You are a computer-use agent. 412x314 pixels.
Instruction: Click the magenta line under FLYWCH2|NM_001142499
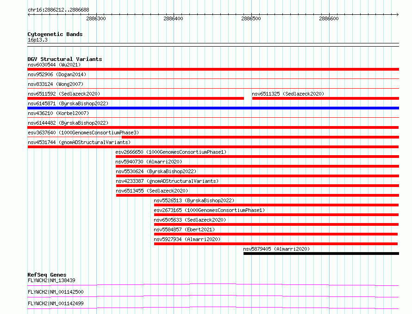(213, 308)
